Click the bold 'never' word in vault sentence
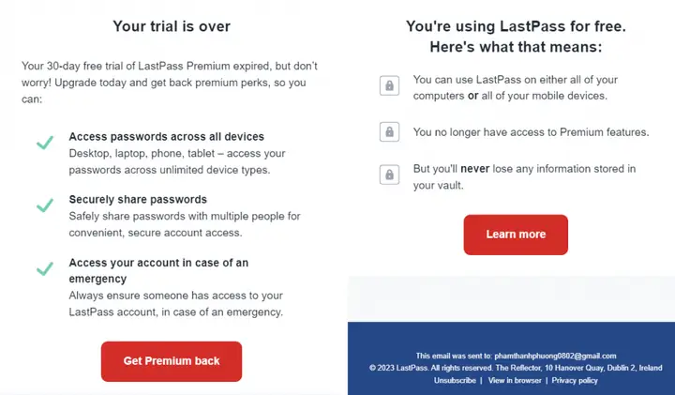Screen dimensions: 675x395 pyautogui.click(x=474, y=169)
